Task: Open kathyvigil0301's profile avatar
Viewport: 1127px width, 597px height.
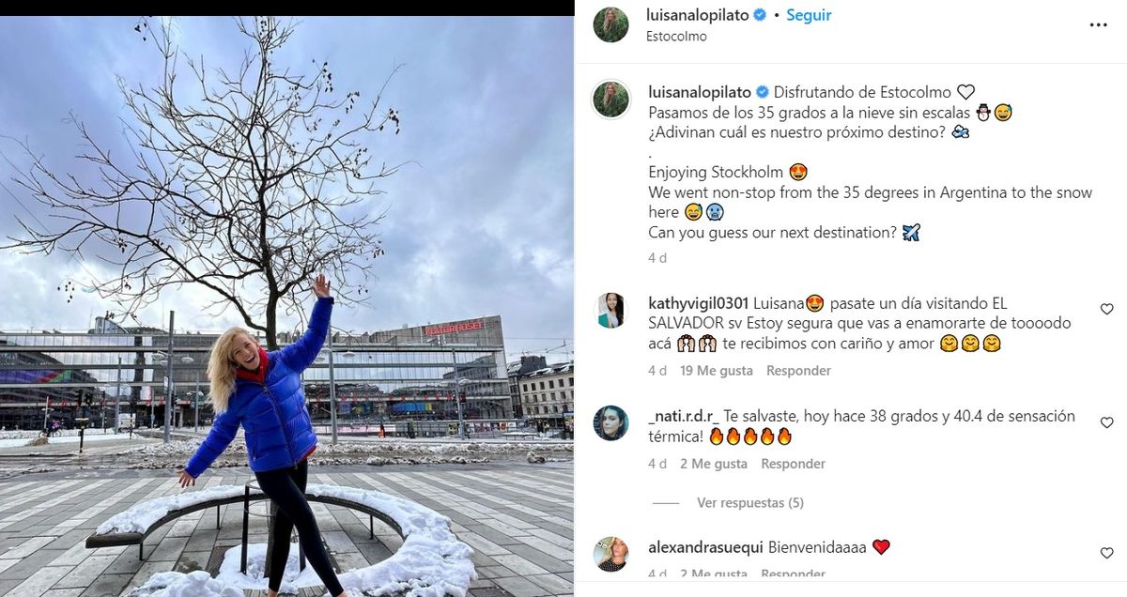Action: pos(610,311)
